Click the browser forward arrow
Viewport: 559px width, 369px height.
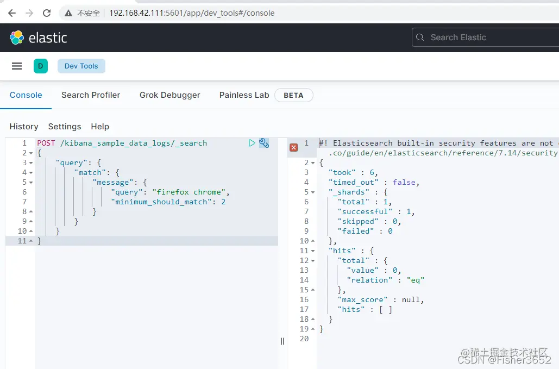pyautogui.click(x=29, y=13)
